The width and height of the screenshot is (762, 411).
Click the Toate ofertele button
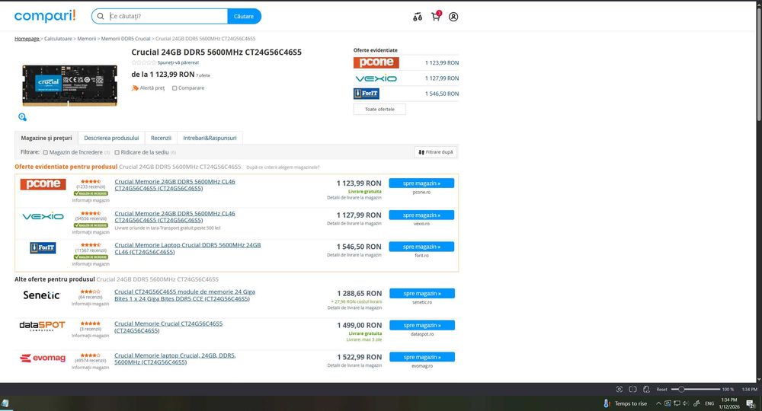click(x=379, y=109)
